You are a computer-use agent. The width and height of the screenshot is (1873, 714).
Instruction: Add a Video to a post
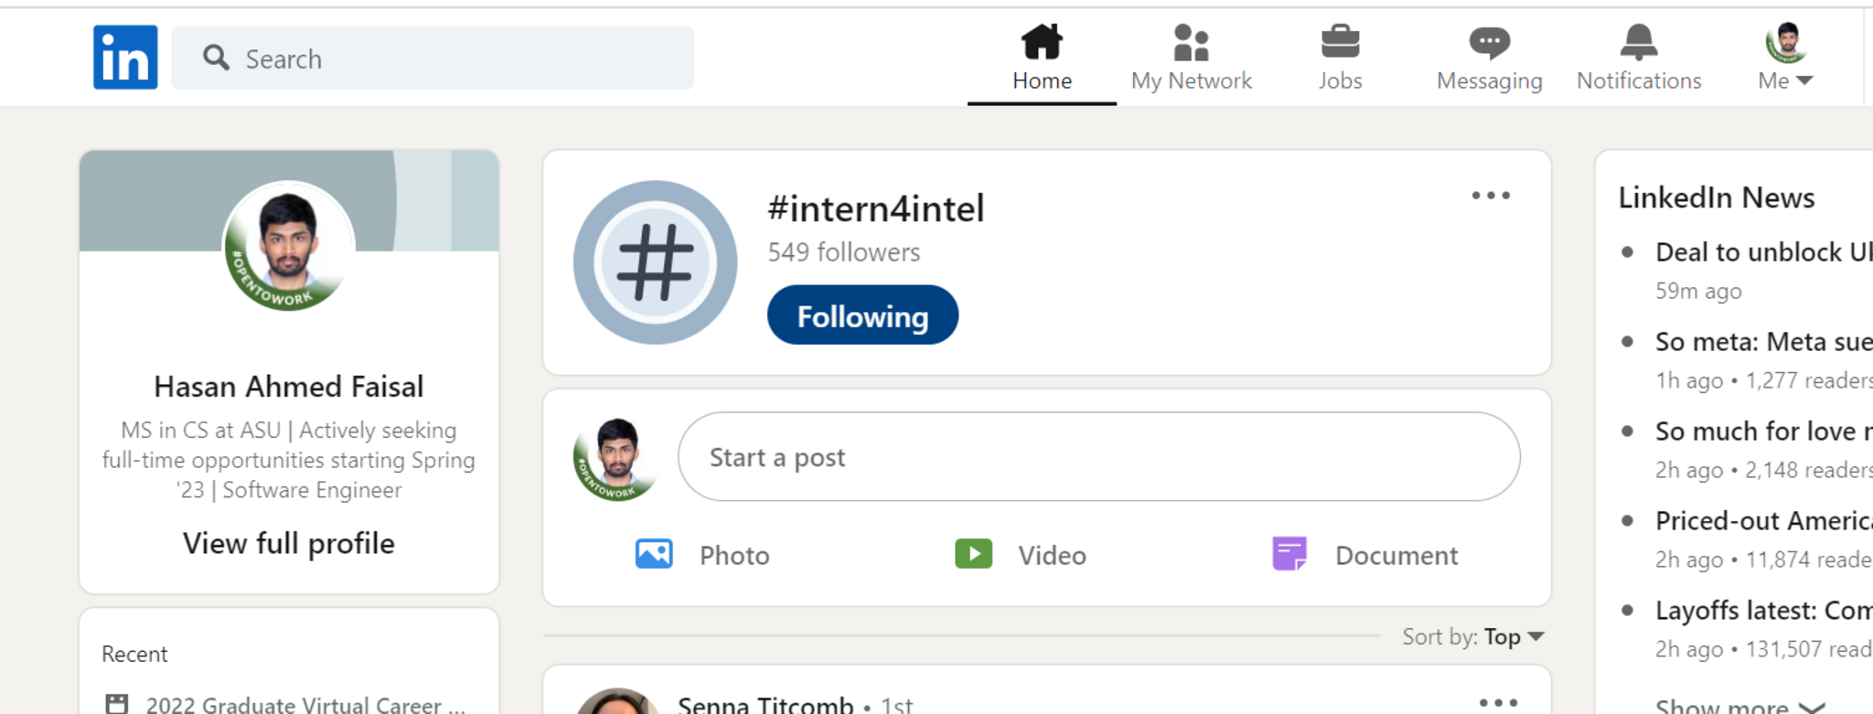tap(1021, 555)
